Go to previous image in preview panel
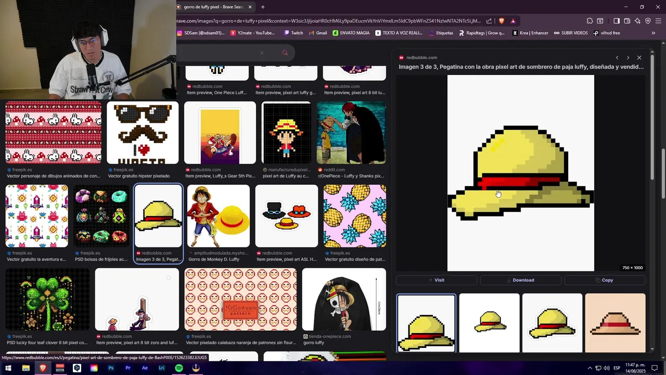Screen dimensions: 666x375 click(617, 58)
